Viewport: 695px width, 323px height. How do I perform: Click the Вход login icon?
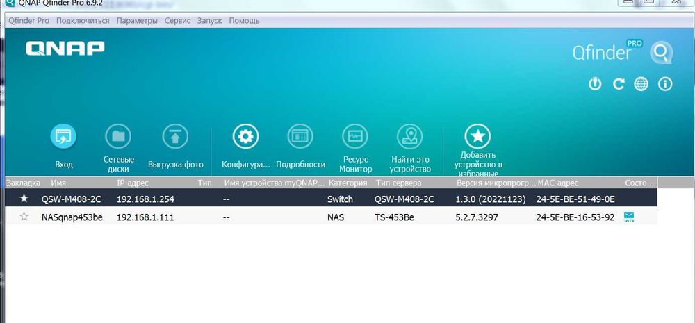[63, 136]
